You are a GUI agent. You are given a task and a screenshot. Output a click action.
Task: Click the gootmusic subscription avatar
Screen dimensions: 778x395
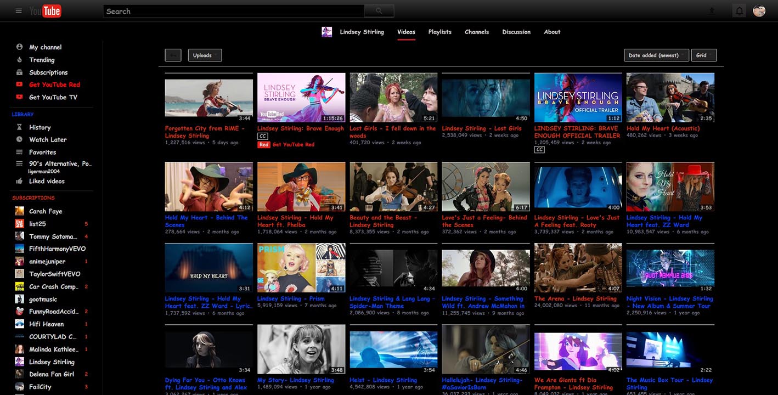[x=20, y=299]
